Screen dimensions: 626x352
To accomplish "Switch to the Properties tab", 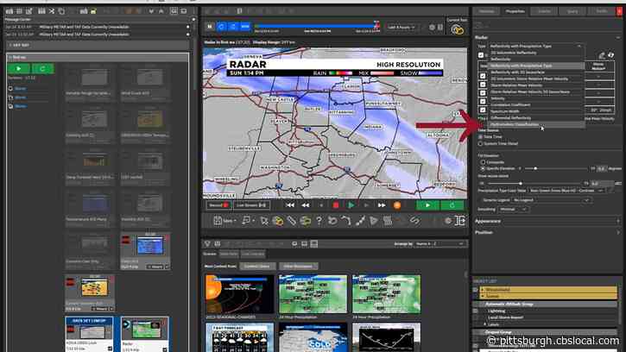I will [x=515, y=11].
